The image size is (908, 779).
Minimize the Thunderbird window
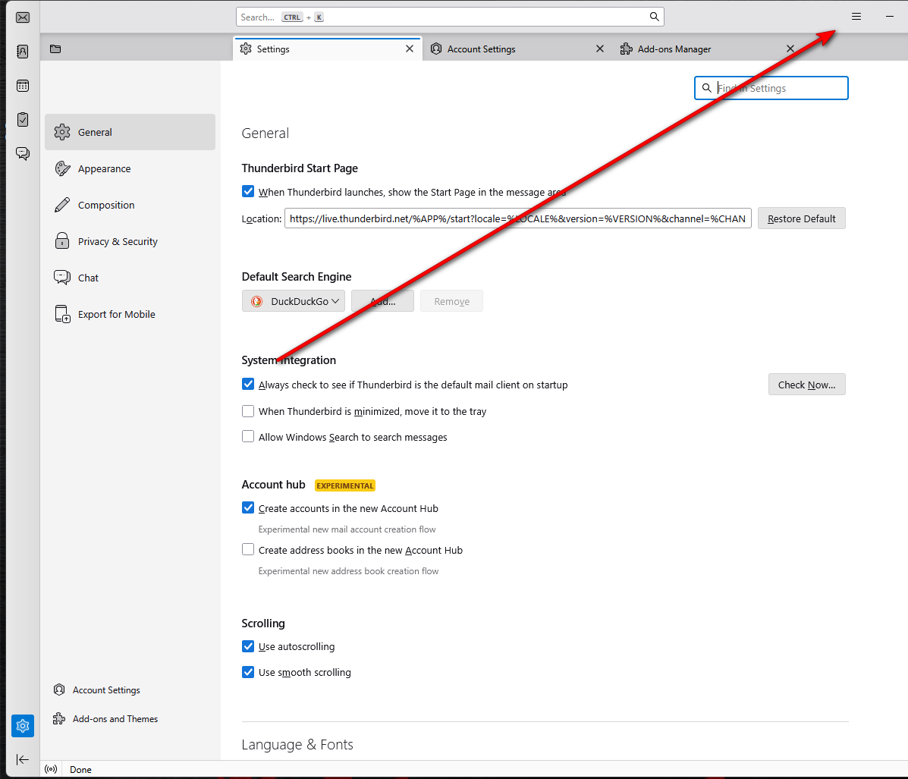coord(890,17)
